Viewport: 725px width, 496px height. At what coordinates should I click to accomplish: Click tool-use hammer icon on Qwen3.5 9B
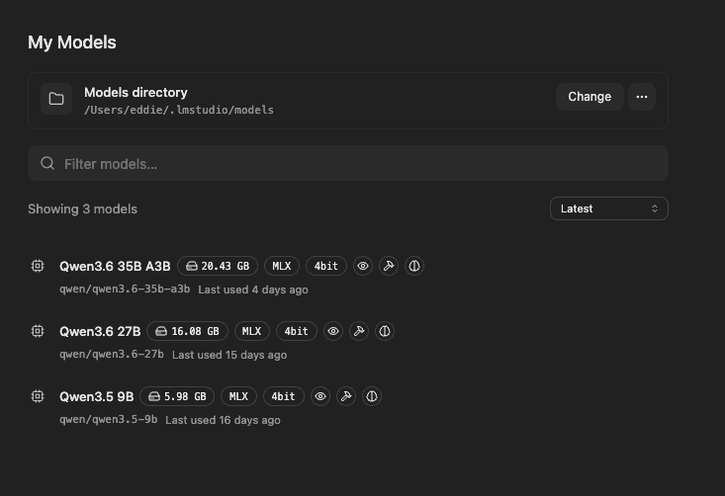[x=346, y=396]
